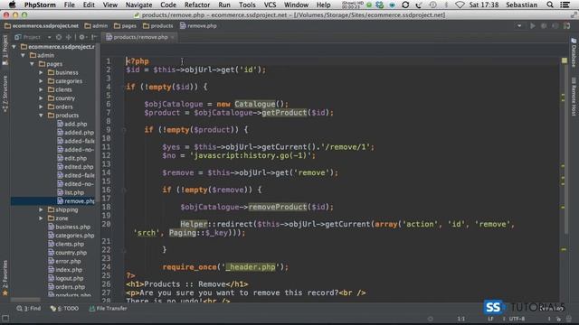Open the 3: Find tool window
The image size is (579, 325).
point(29,309)
